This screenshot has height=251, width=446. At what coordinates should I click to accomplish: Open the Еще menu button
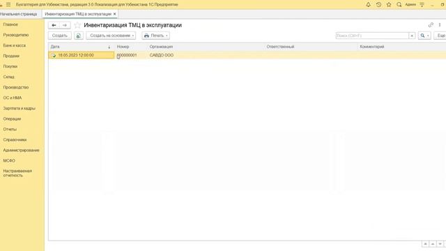coord(440,36)
